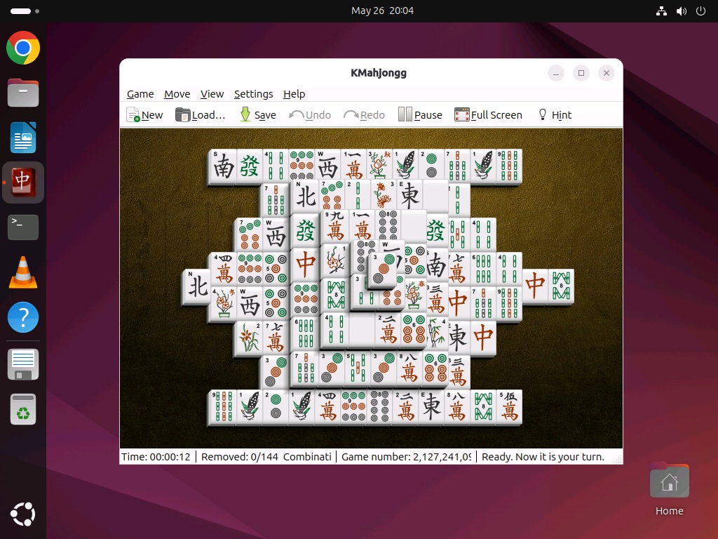Open the View menu

(x=212, y=94)
